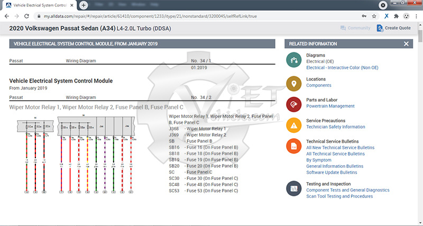The width and height of the screenshot is (423, 226).
Task: Click 'SB20 - Fuse 20' legend entry
Action: [x=204, y=166]
